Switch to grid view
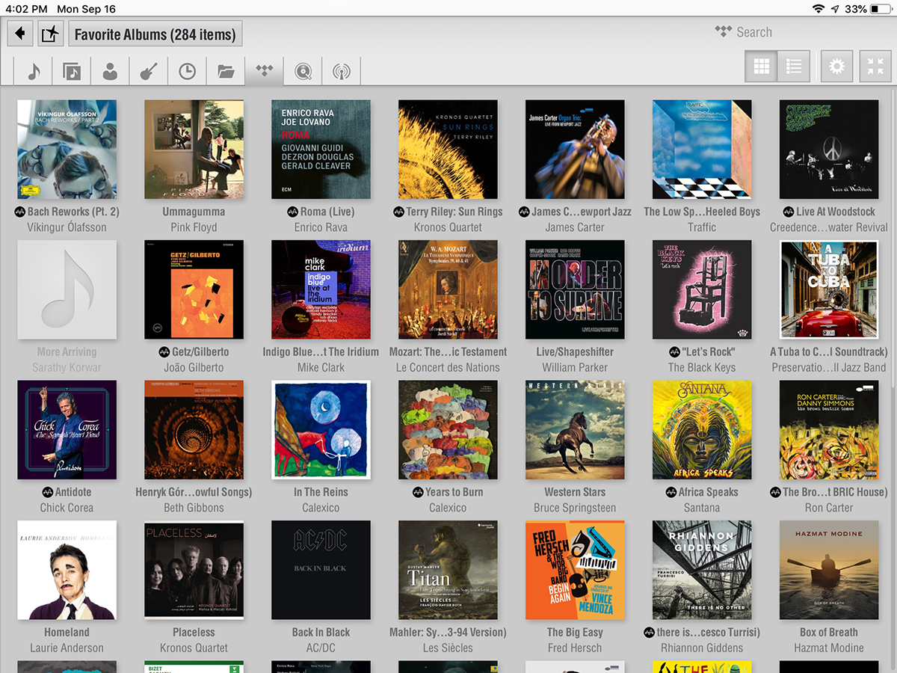Screen dimensions: 897x673 click(761, 67)
